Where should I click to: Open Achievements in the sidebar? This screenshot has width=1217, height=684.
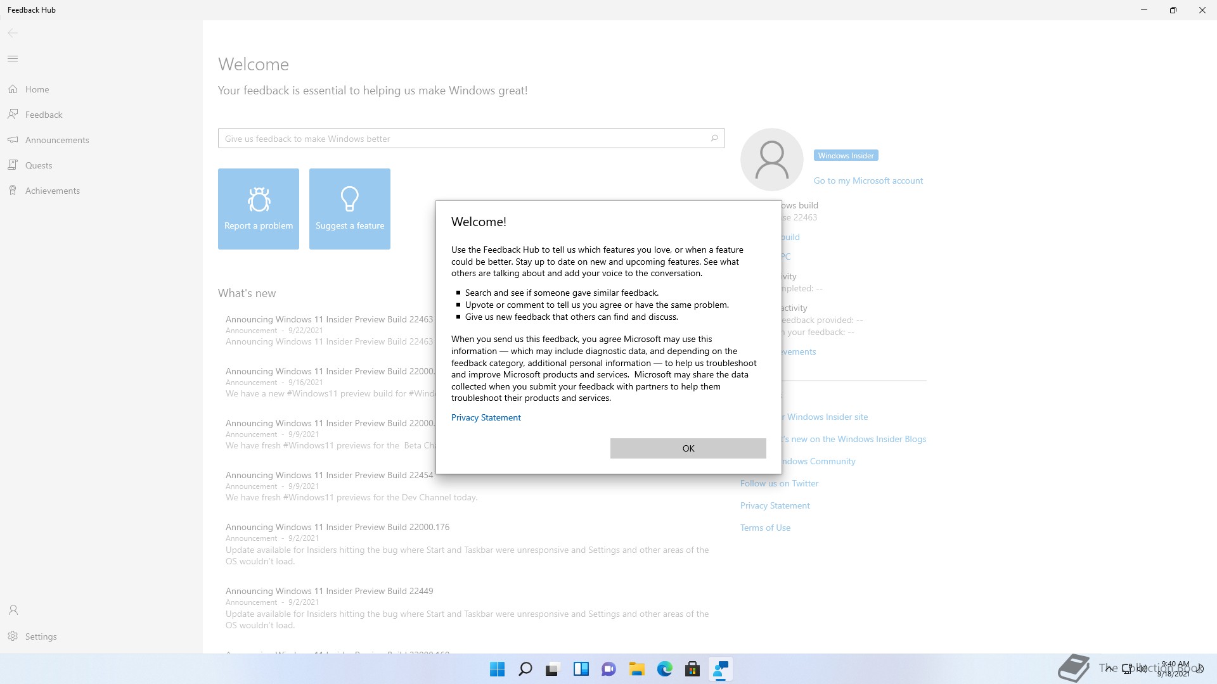pyautogui.click(x=101, y=191)
